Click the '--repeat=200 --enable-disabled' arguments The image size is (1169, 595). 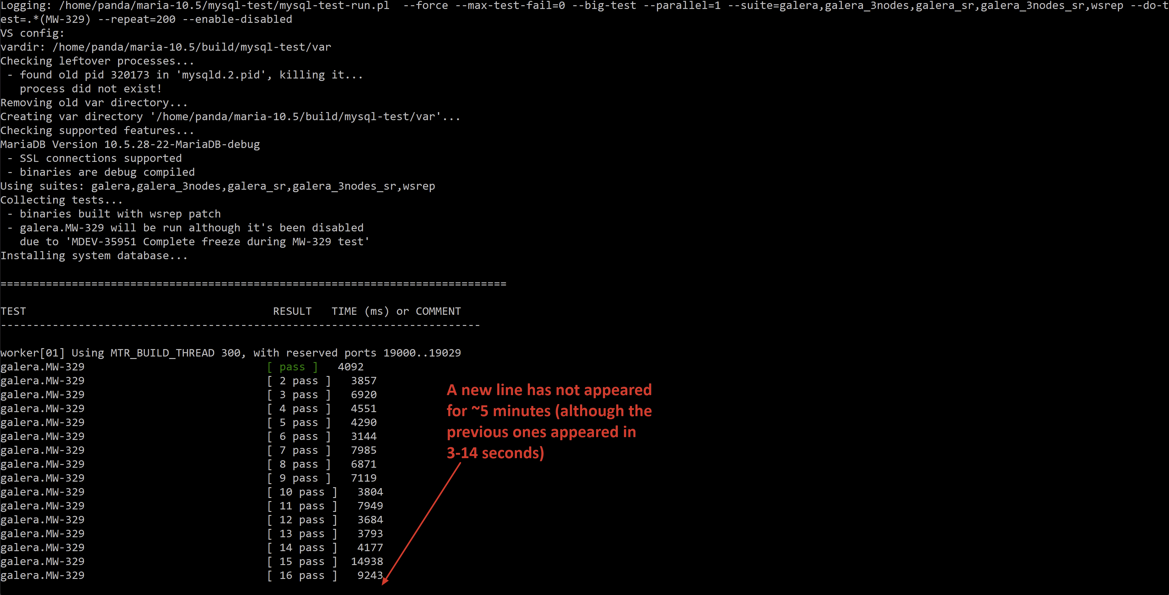coord(195,19)
